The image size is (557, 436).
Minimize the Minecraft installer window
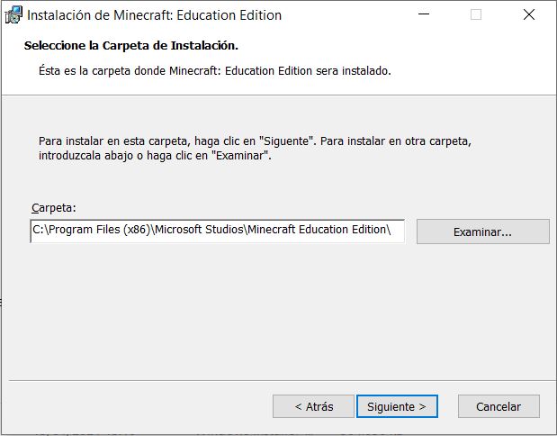tap(424, 14)
